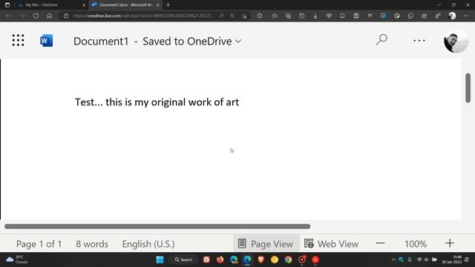Switch to Web View
475x267 pixels.
coord(332,244)
